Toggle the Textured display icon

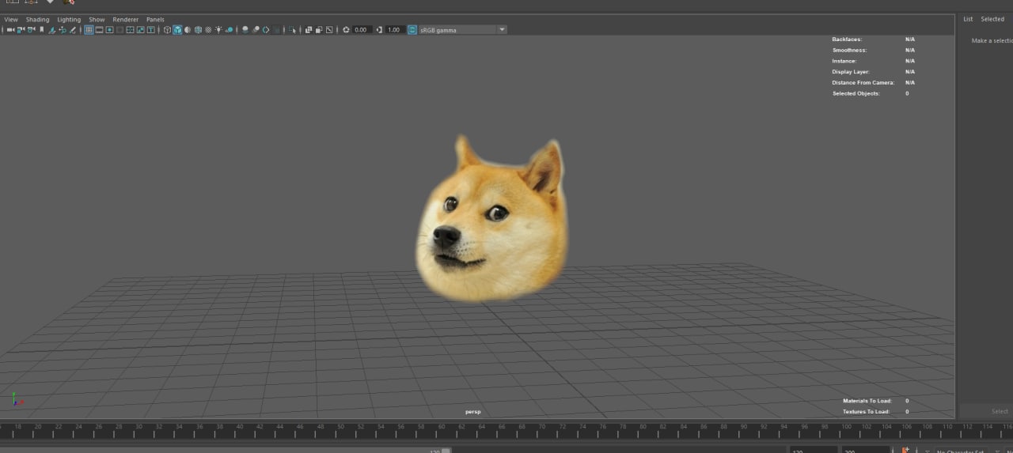coord(208,29)
